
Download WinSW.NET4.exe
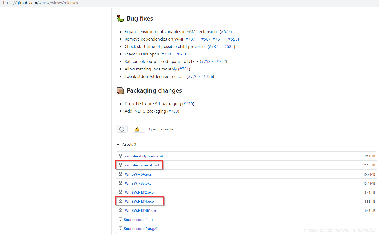pos(139,201)
